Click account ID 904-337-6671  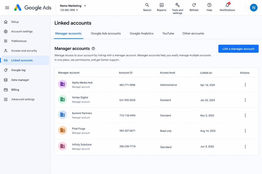(x=127, y=131)
